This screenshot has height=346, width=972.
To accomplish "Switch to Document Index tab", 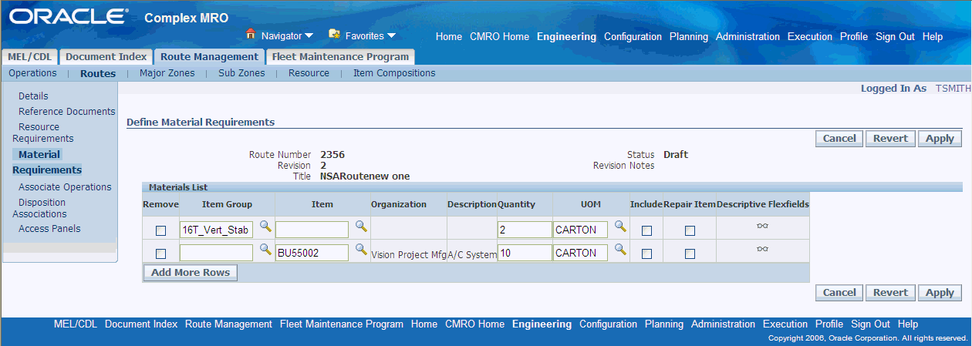I will click(106, 57).
